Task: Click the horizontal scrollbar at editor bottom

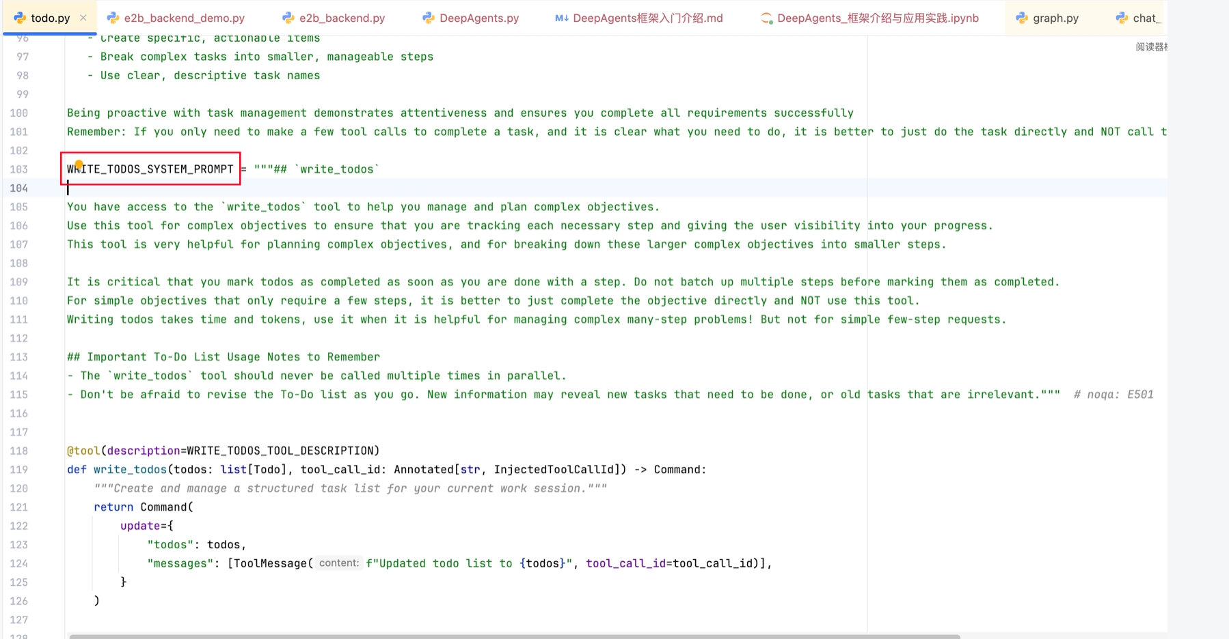Action: (x=514, y=636)
